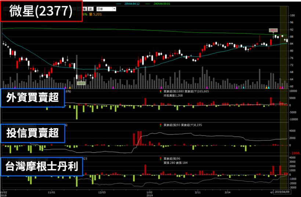This screenshot has height=197, width=301.
Task: Click the red/green legend icon in broker panel
Action: 161,159
